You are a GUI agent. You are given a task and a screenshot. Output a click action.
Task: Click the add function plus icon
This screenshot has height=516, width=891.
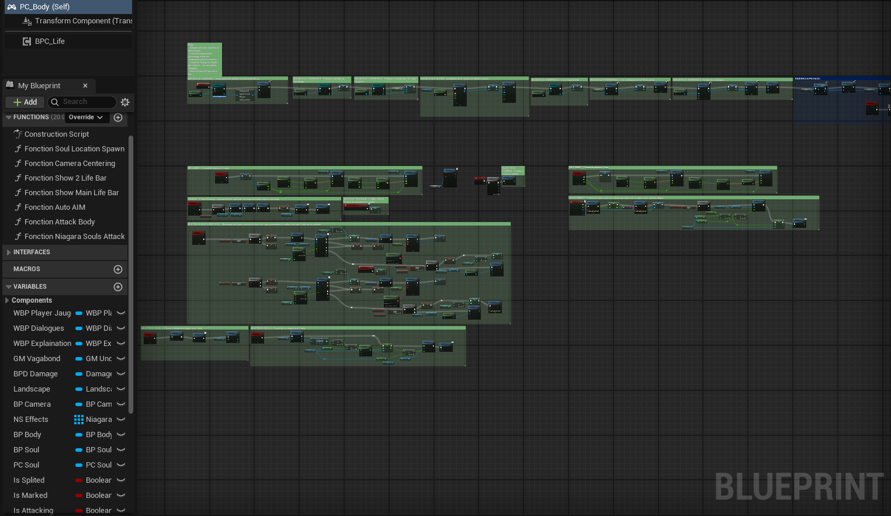(x=118, y=117)
